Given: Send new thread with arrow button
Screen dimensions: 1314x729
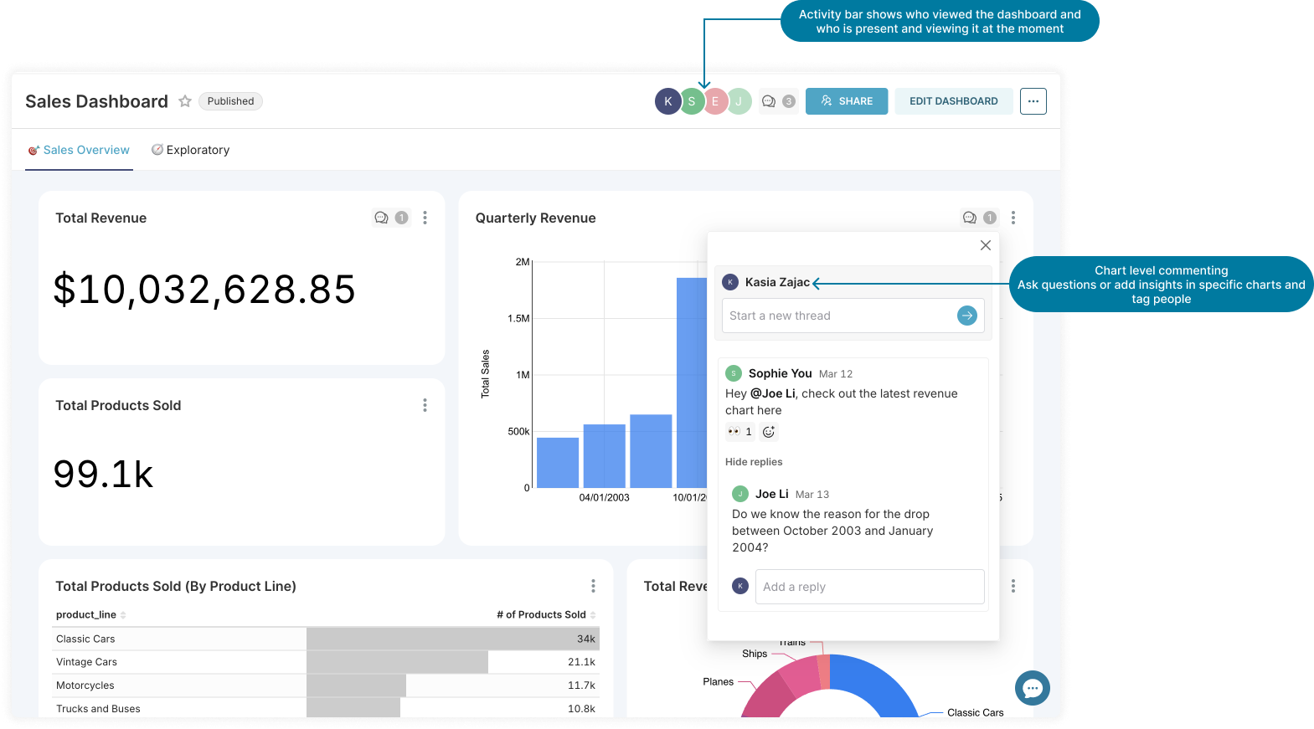Looking at the screenshot, I should [x=966, y=316].
